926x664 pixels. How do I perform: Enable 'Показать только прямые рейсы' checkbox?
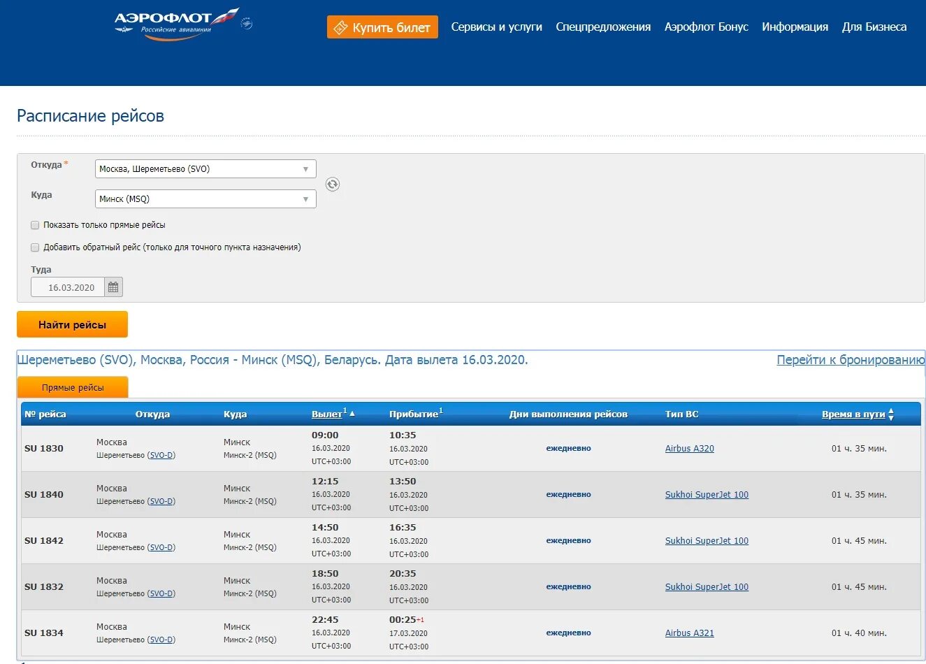35,225
